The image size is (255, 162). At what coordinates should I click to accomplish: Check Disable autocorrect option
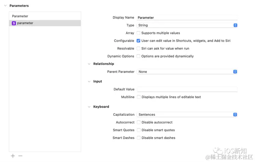[x=139, y=122]
